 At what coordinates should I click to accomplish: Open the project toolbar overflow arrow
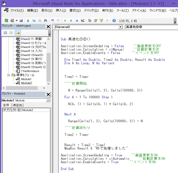tap(50, 33)
